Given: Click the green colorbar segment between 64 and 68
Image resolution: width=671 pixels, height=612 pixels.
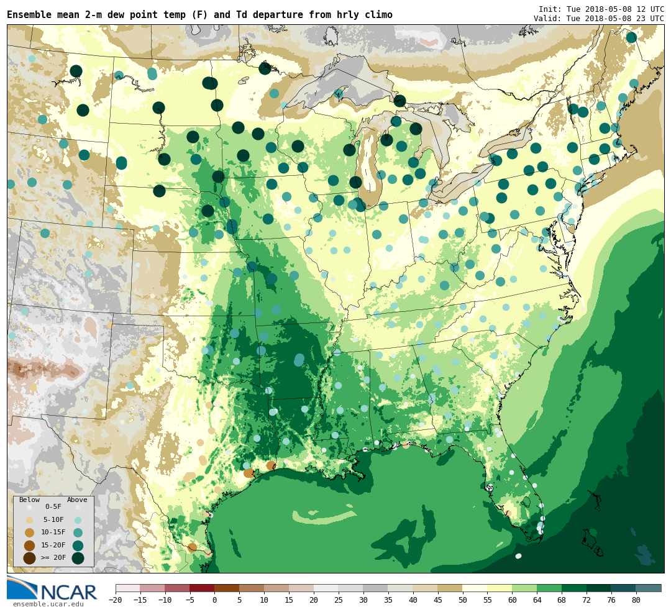Looking at the screenshot, I should tap(550, 588).
